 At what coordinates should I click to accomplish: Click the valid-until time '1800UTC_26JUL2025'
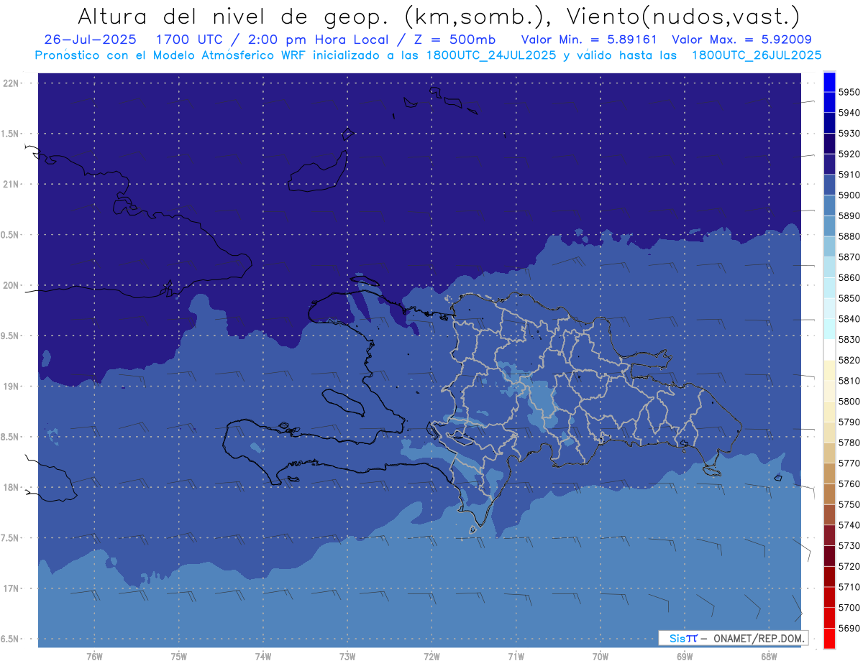[x=757, y=55]
